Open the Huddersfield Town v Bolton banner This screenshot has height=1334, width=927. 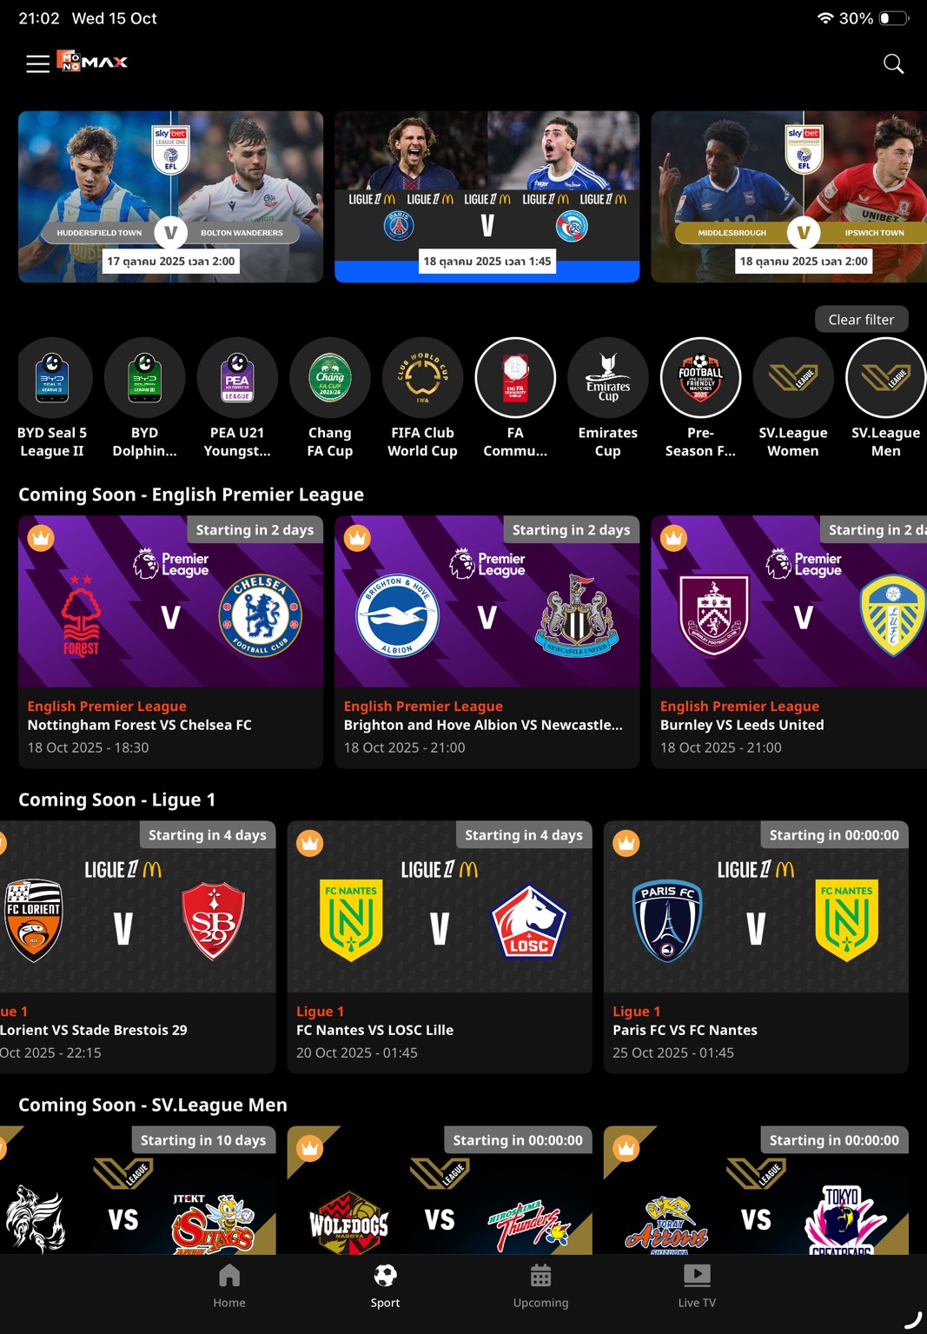170,196
